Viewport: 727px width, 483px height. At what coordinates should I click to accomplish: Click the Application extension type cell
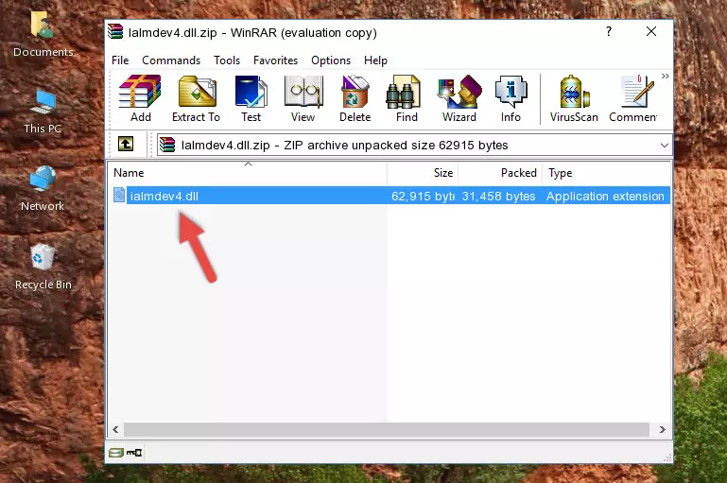point(605,196)
